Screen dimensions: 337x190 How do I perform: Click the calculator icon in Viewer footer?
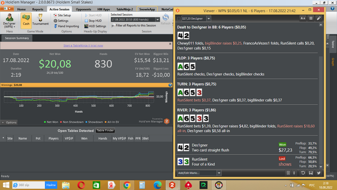click(x=288, y=173)
